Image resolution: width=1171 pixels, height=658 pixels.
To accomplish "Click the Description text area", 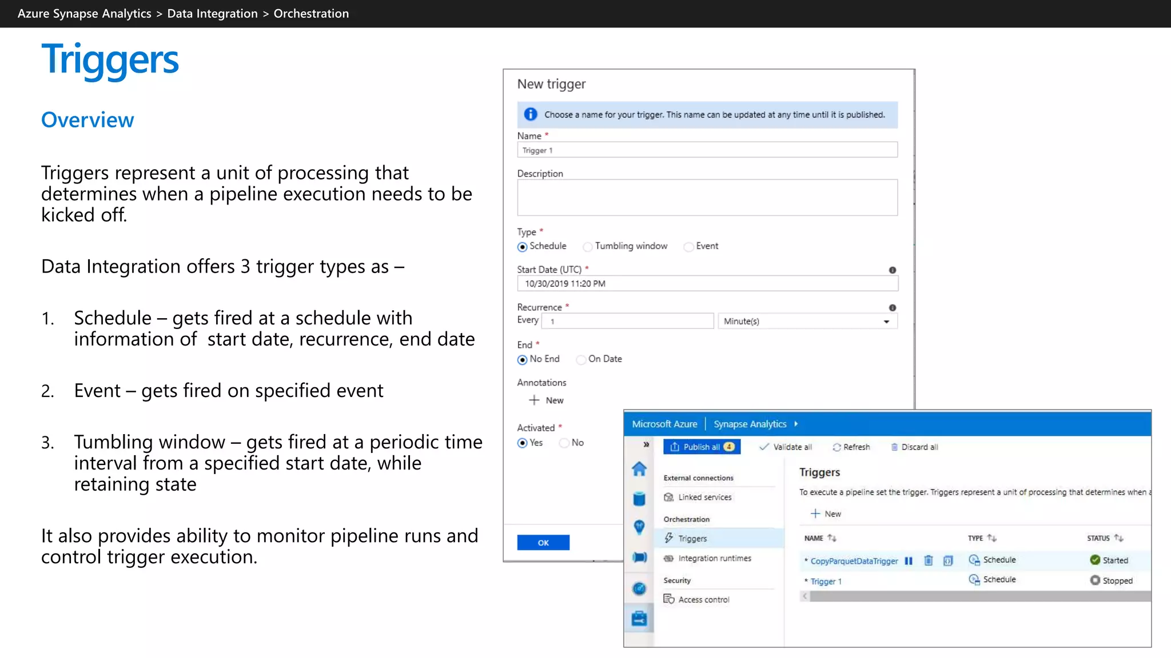I will coord(707,198).
